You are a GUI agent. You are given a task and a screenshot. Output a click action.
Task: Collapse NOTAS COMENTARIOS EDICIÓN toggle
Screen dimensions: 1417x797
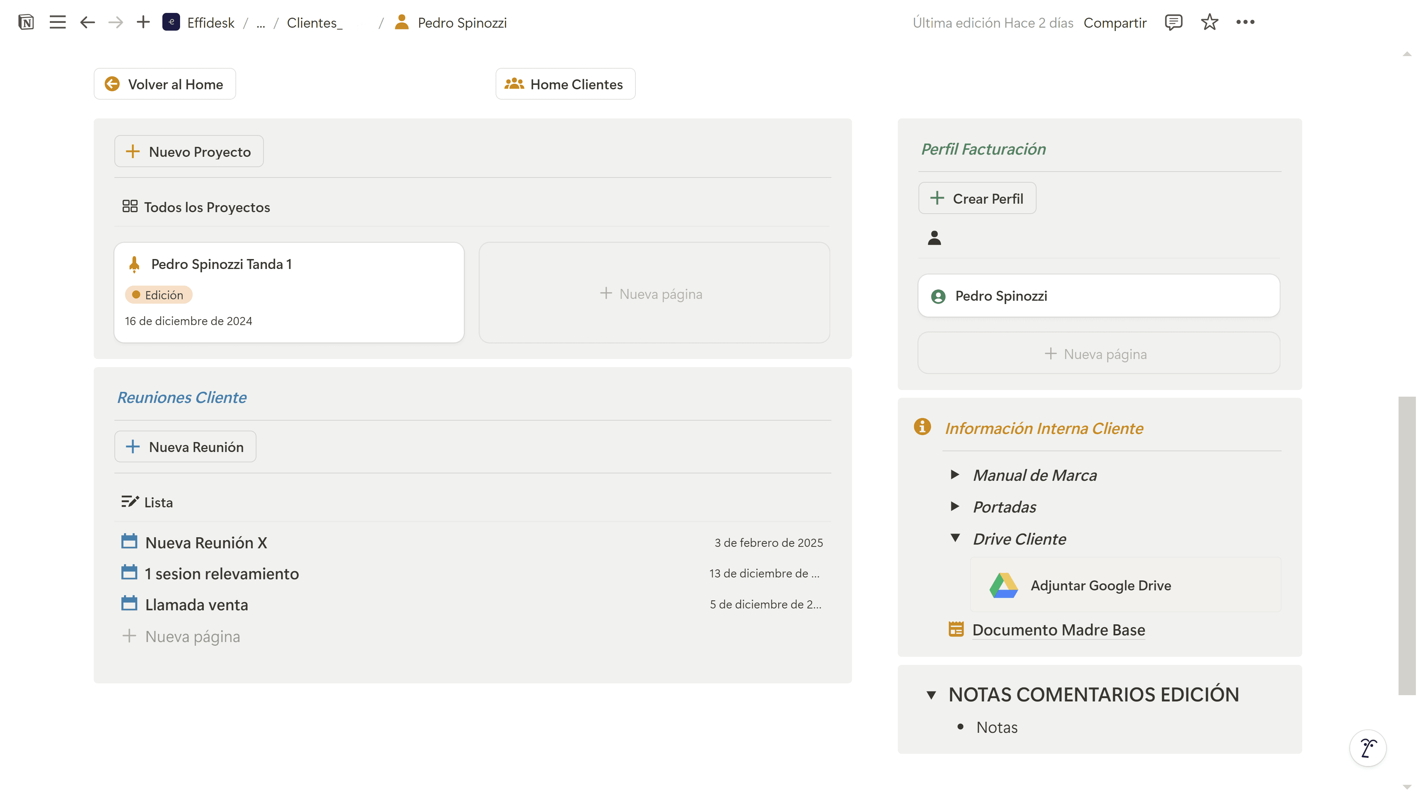pyautogui.click(x=931, y=695)
